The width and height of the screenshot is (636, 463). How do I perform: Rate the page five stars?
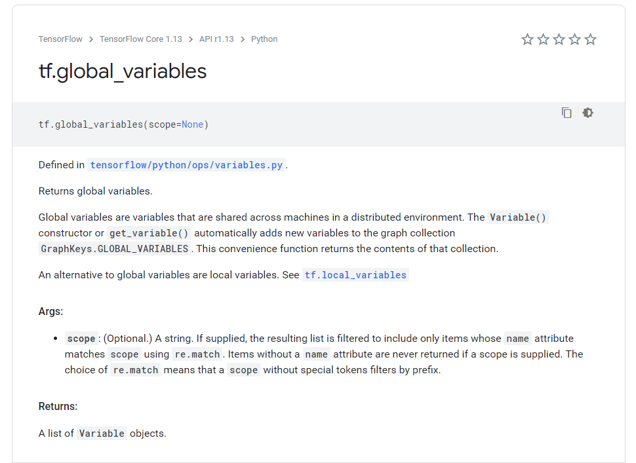coord(590,39)
